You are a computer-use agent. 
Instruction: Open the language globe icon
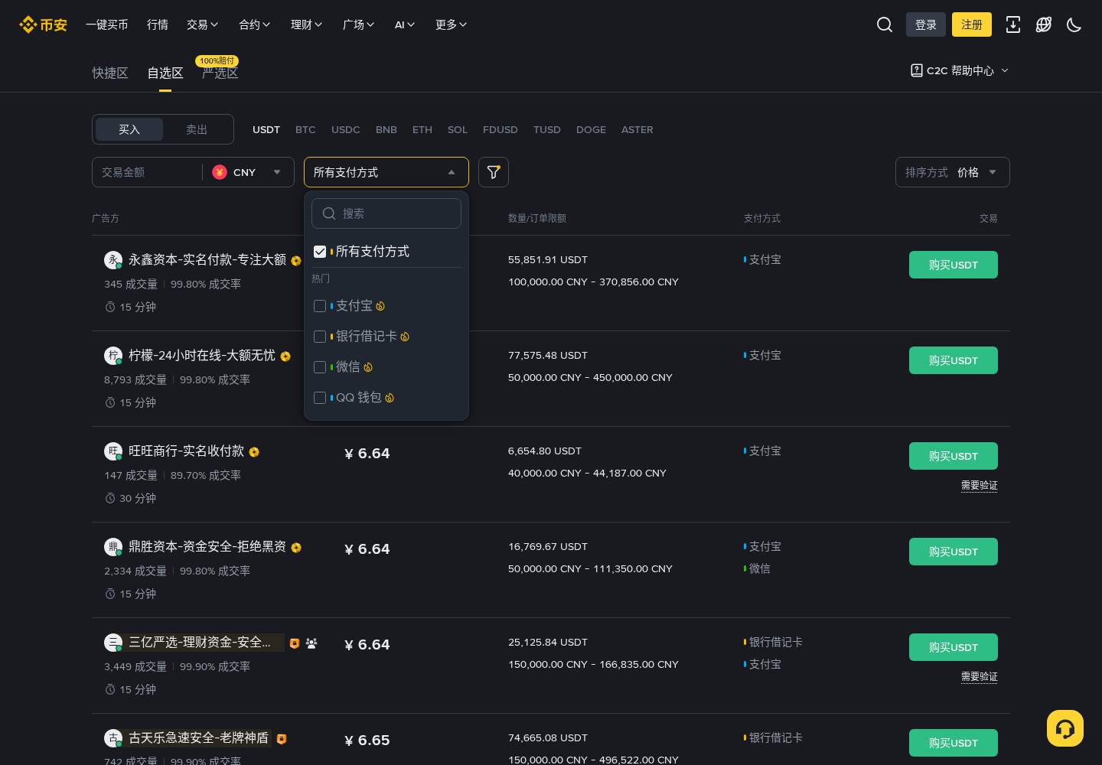click(1044, 24)
